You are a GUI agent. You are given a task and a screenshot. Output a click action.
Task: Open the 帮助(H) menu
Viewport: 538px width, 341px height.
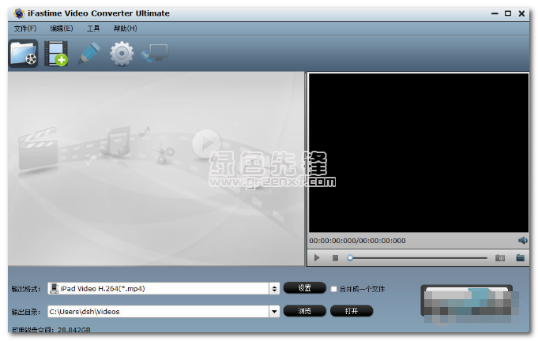click(126, 28)
